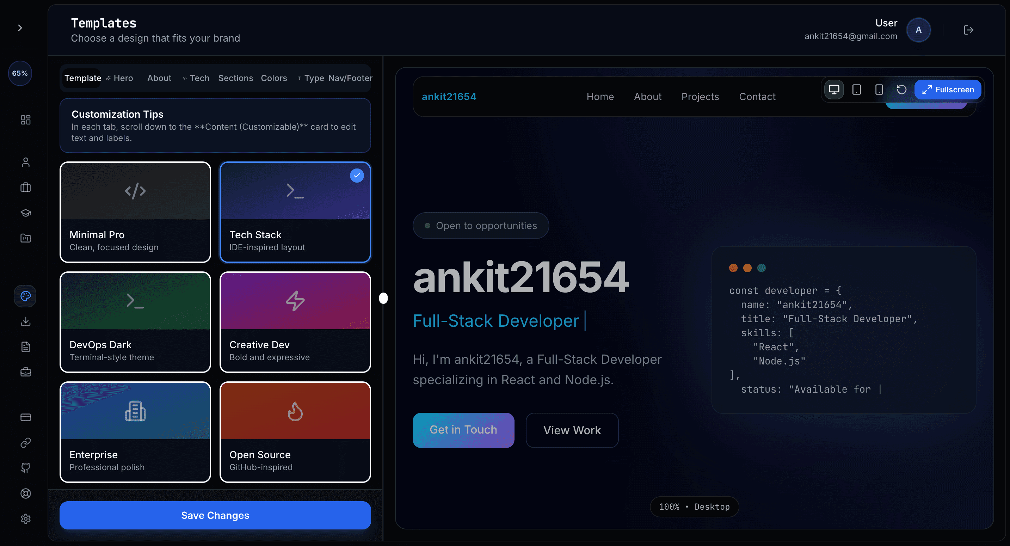Screen dimensions: 1010x546
Task: Open the profile person icon in sidebar
Action: click(x=25, y=162)
